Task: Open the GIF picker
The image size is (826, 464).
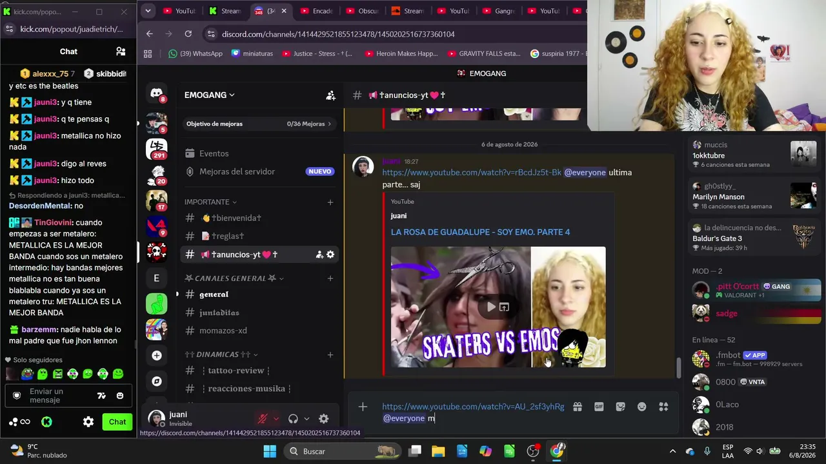Action: pos(599,407)
